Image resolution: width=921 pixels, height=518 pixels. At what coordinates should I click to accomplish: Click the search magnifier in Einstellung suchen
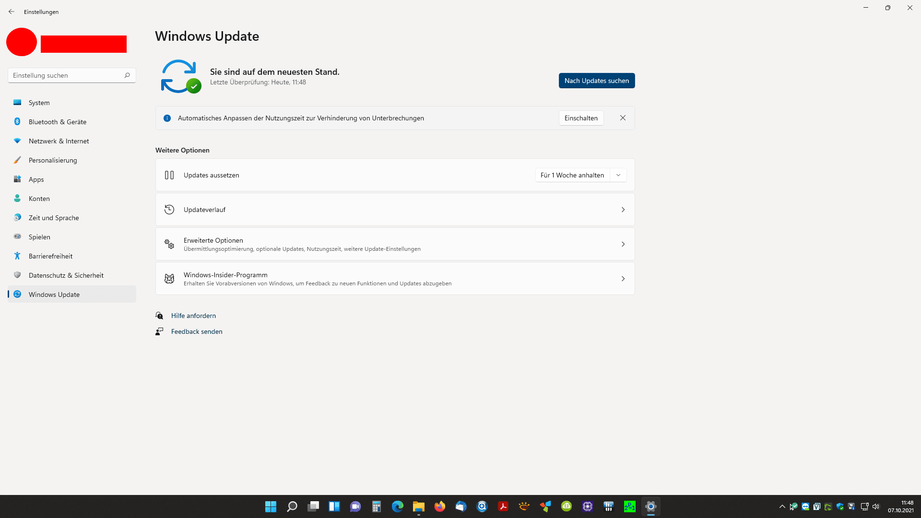click(127, 75)
